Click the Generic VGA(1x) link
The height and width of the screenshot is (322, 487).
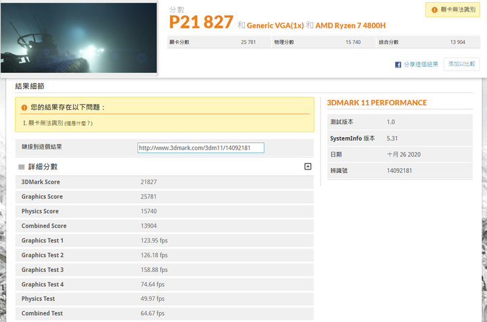[275, 26]
